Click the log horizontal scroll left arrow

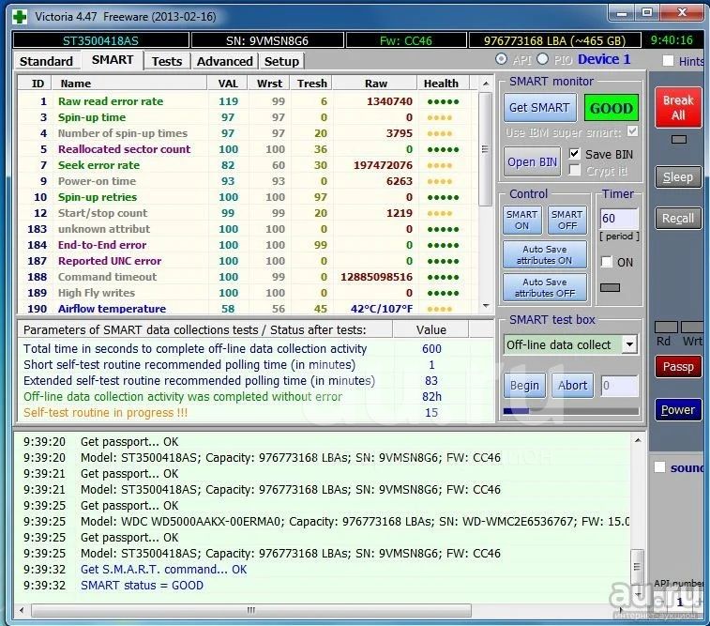[x=22, y=610]
